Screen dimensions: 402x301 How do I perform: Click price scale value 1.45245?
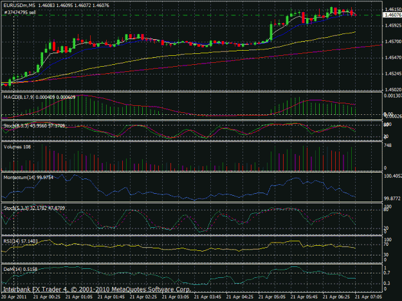click(393, 74)
